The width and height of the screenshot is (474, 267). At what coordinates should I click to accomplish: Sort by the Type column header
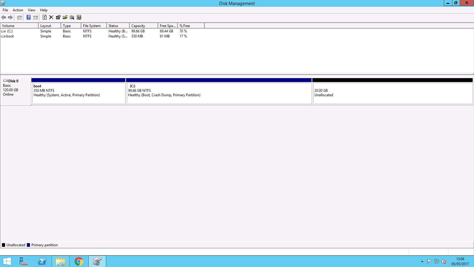coord(71,26)
